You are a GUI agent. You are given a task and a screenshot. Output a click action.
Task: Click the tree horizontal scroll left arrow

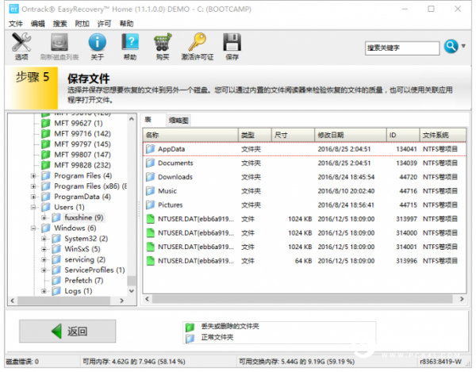pos(12,301)
